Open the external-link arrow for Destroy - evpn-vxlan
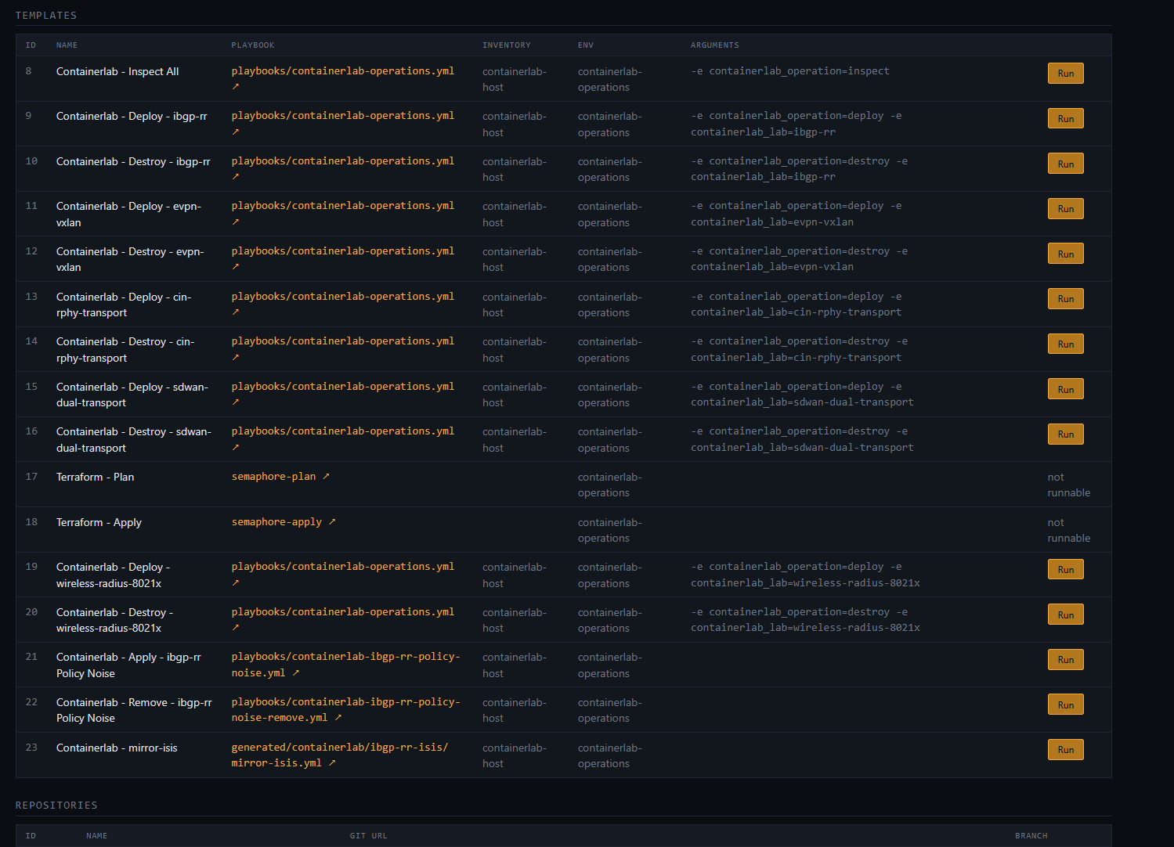 click(x=235, y=267)
